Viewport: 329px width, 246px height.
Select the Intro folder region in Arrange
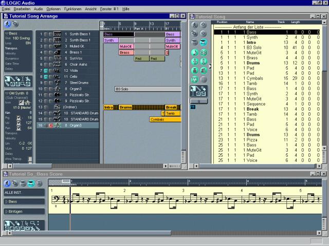click(111, 107)
